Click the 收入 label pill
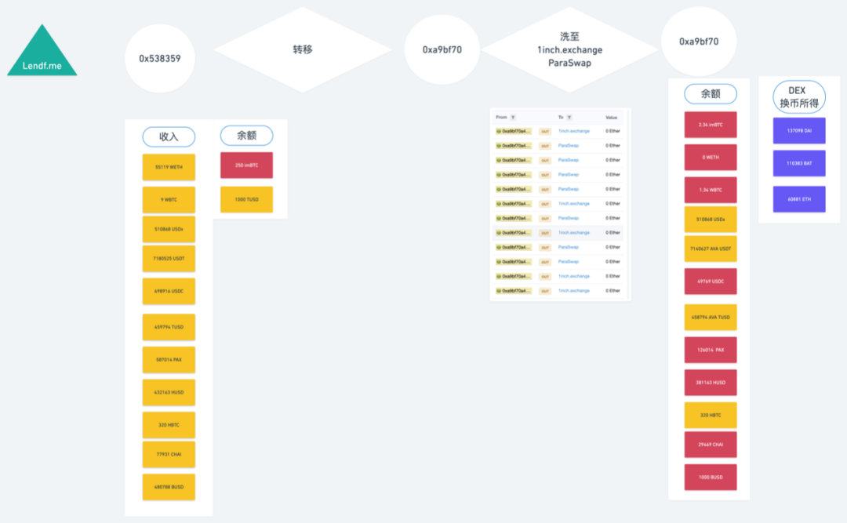Viewport: 847px width, 523px height. [x=169, y=136]
